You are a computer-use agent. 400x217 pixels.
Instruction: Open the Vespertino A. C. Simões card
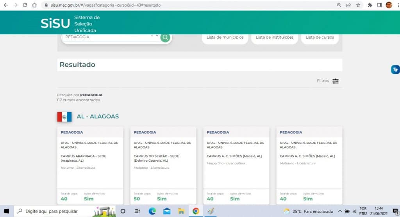236,166
